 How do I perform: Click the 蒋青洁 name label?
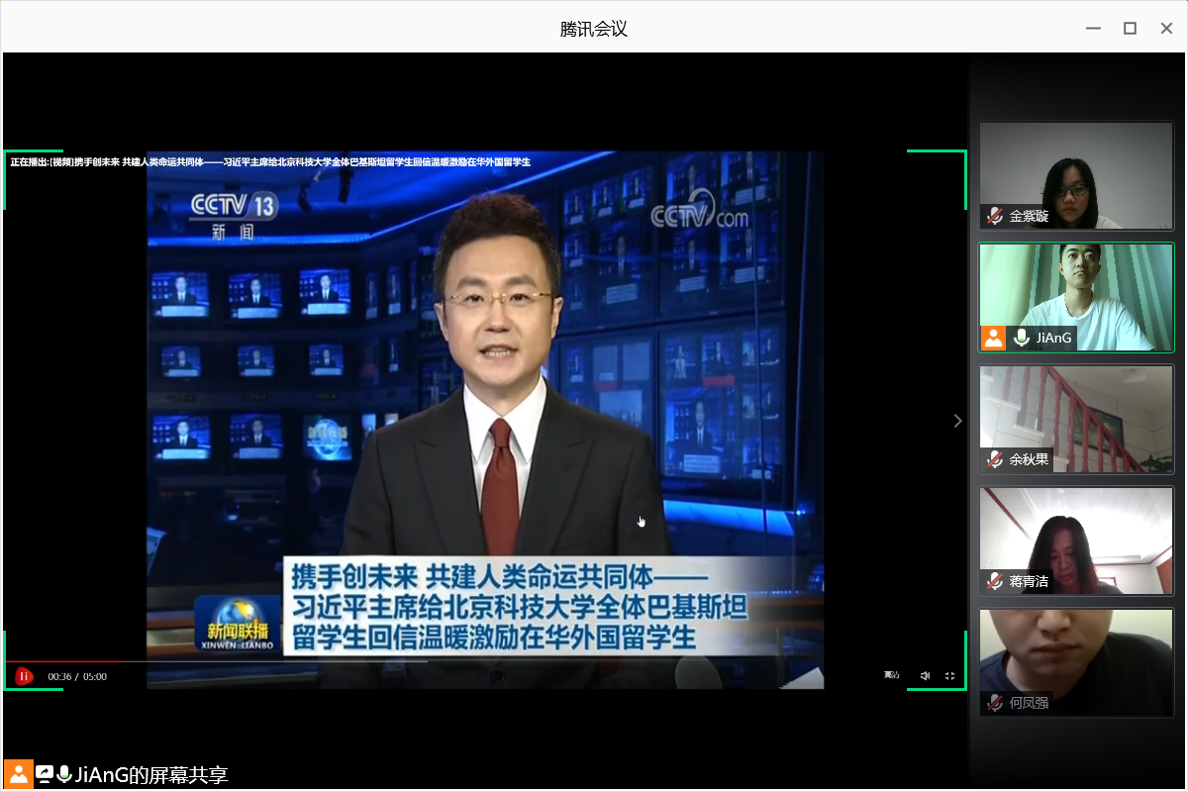(1029, 581)
